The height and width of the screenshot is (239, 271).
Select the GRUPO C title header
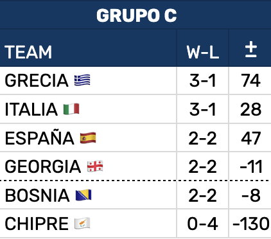(136, 15)
